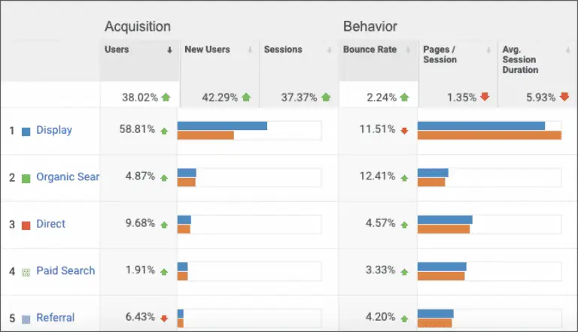Click Display's blue New Users bar
The width and height of the screenshot is (578, 332).
222,126
